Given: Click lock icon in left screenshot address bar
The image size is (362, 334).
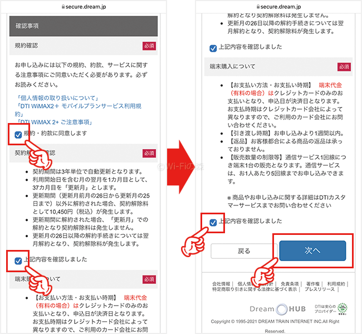Looking at the screenshot, I should click(63, 7).
